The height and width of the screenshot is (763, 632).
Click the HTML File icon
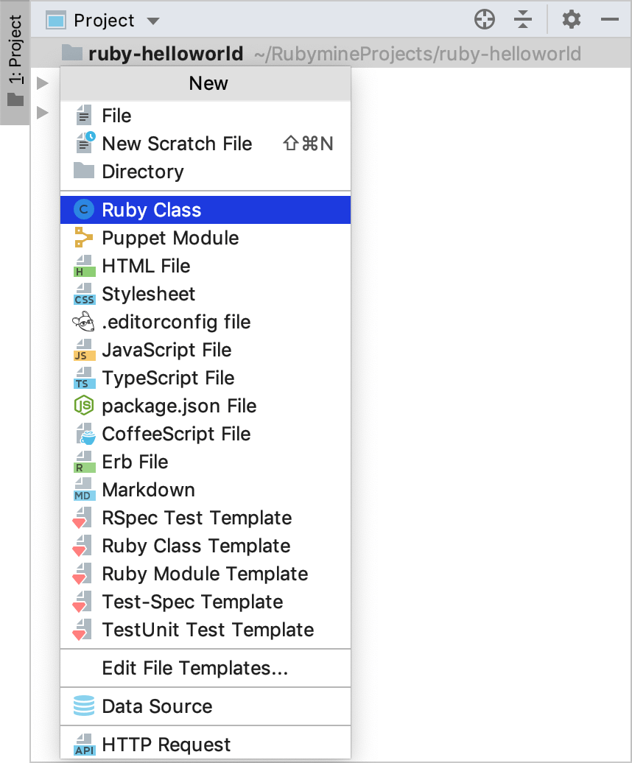click(83, 266)
